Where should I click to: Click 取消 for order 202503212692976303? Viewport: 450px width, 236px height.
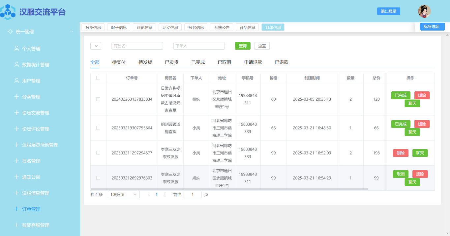(x=401, y=174)
